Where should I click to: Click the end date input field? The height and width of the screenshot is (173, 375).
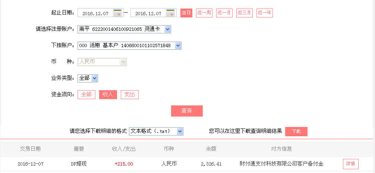(x=148, y=13)
